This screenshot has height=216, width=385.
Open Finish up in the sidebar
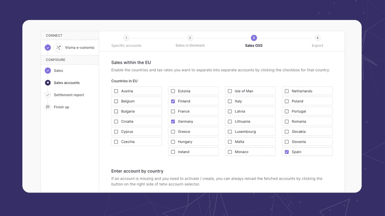tap(61, 107)
